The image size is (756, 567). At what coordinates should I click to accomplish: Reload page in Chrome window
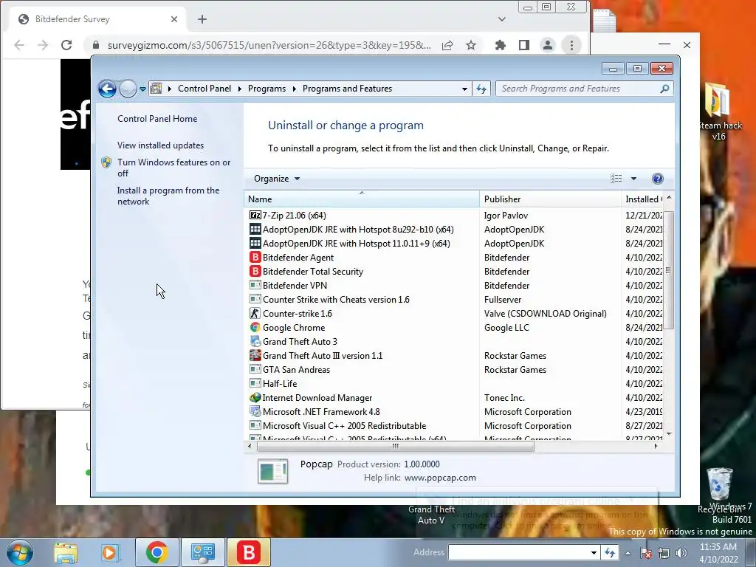[x=66, y=45]
